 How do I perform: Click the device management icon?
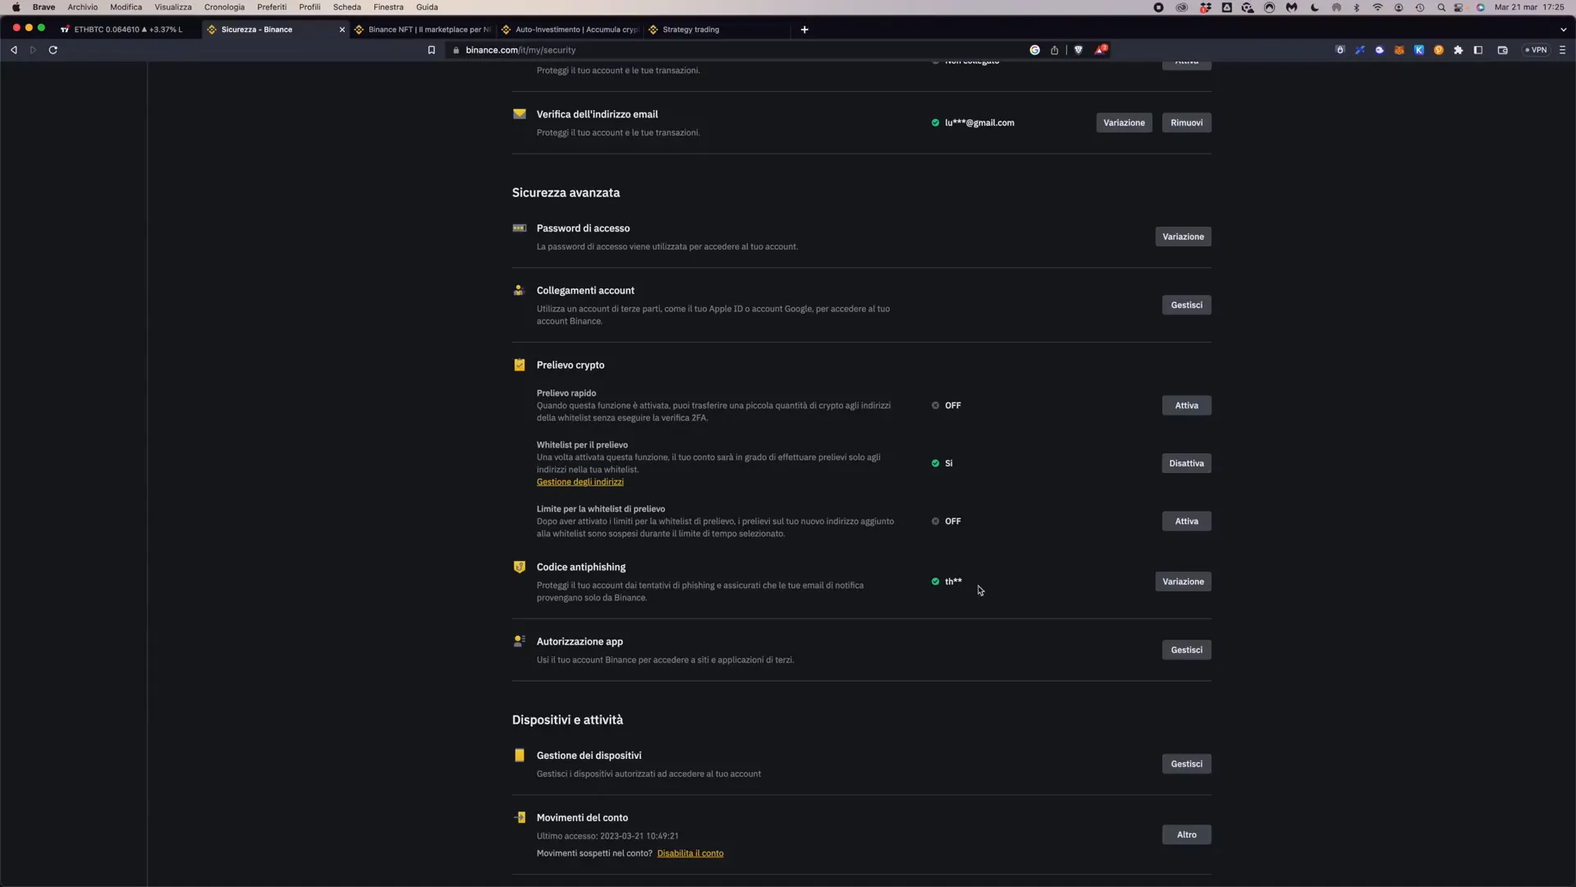click(x=520, y=755)
